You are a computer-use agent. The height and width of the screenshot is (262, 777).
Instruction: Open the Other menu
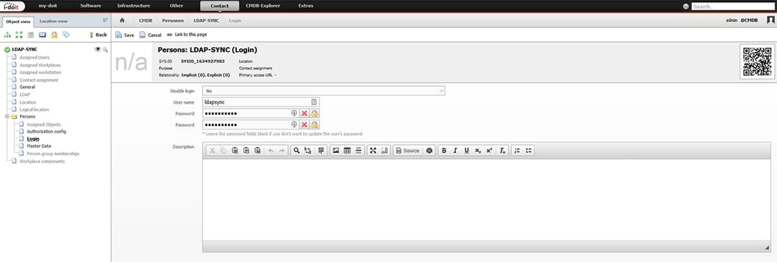176,6
